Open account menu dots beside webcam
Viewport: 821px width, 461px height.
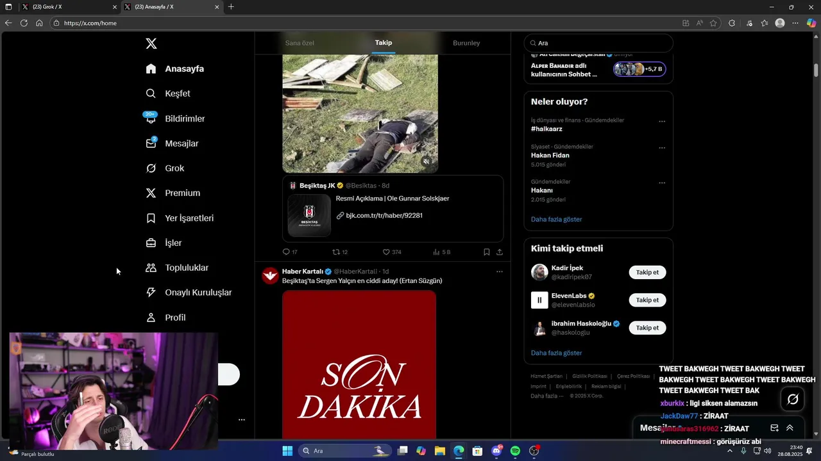point(242,420)
